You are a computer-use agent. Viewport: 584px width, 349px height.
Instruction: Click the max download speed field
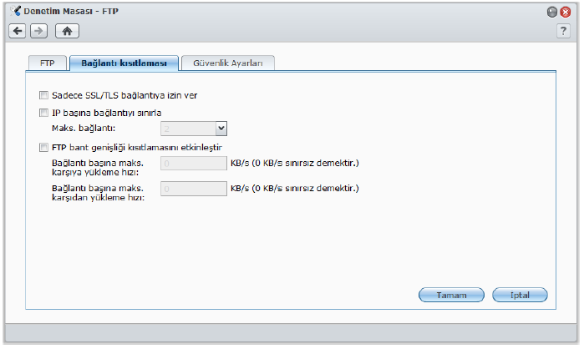(x=194, y=189)
